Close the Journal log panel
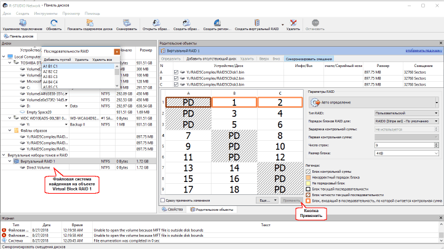 point(440,218)
